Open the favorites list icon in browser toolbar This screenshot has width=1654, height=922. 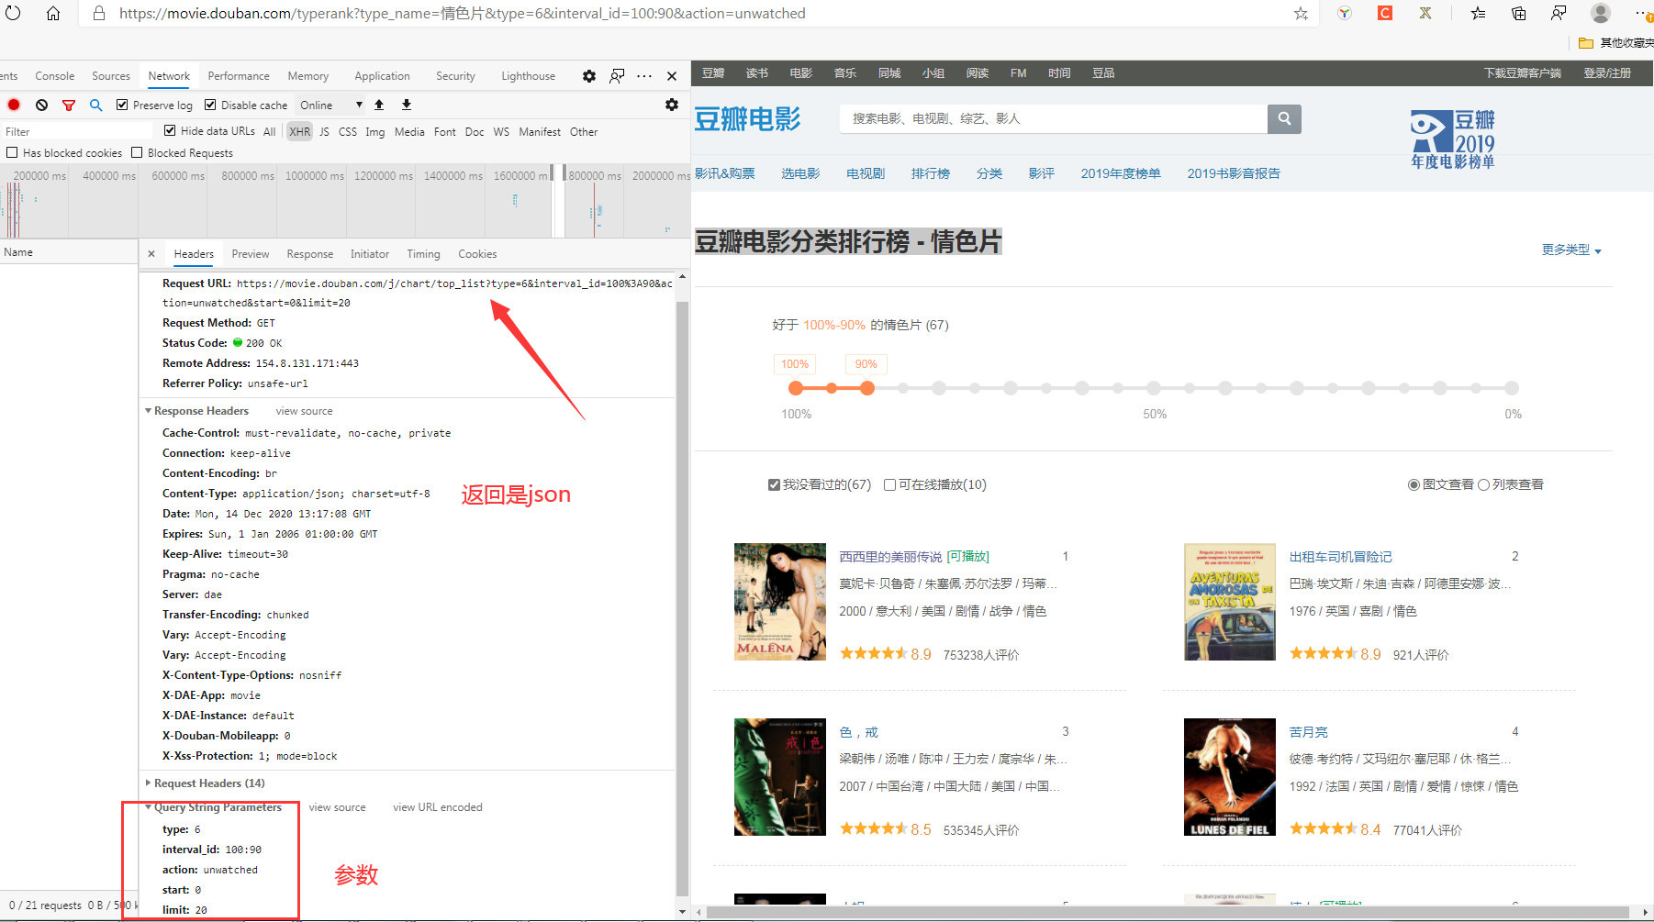point(1478,13)
